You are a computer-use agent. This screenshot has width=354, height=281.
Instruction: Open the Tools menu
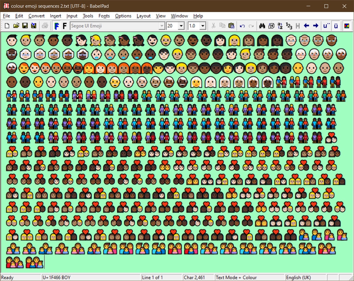pos(88,16)
